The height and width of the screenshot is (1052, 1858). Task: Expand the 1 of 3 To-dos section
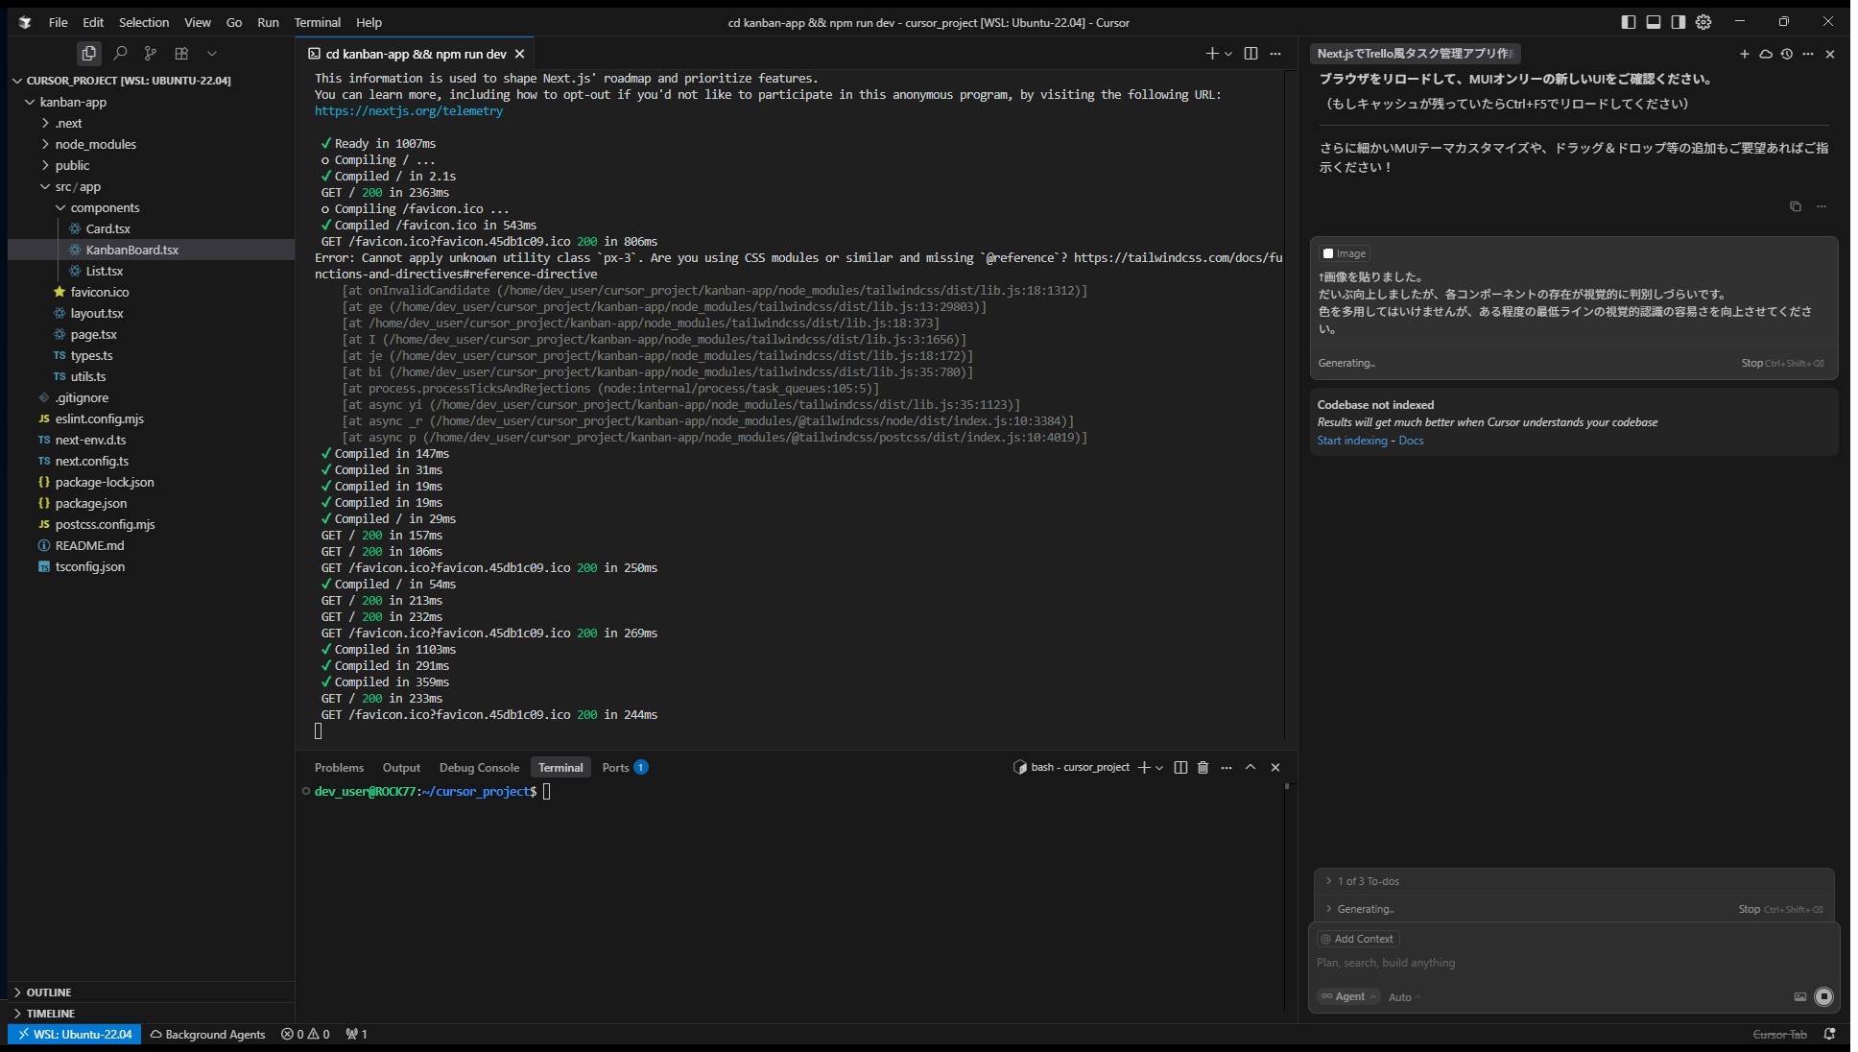[x=1368, y=881]
